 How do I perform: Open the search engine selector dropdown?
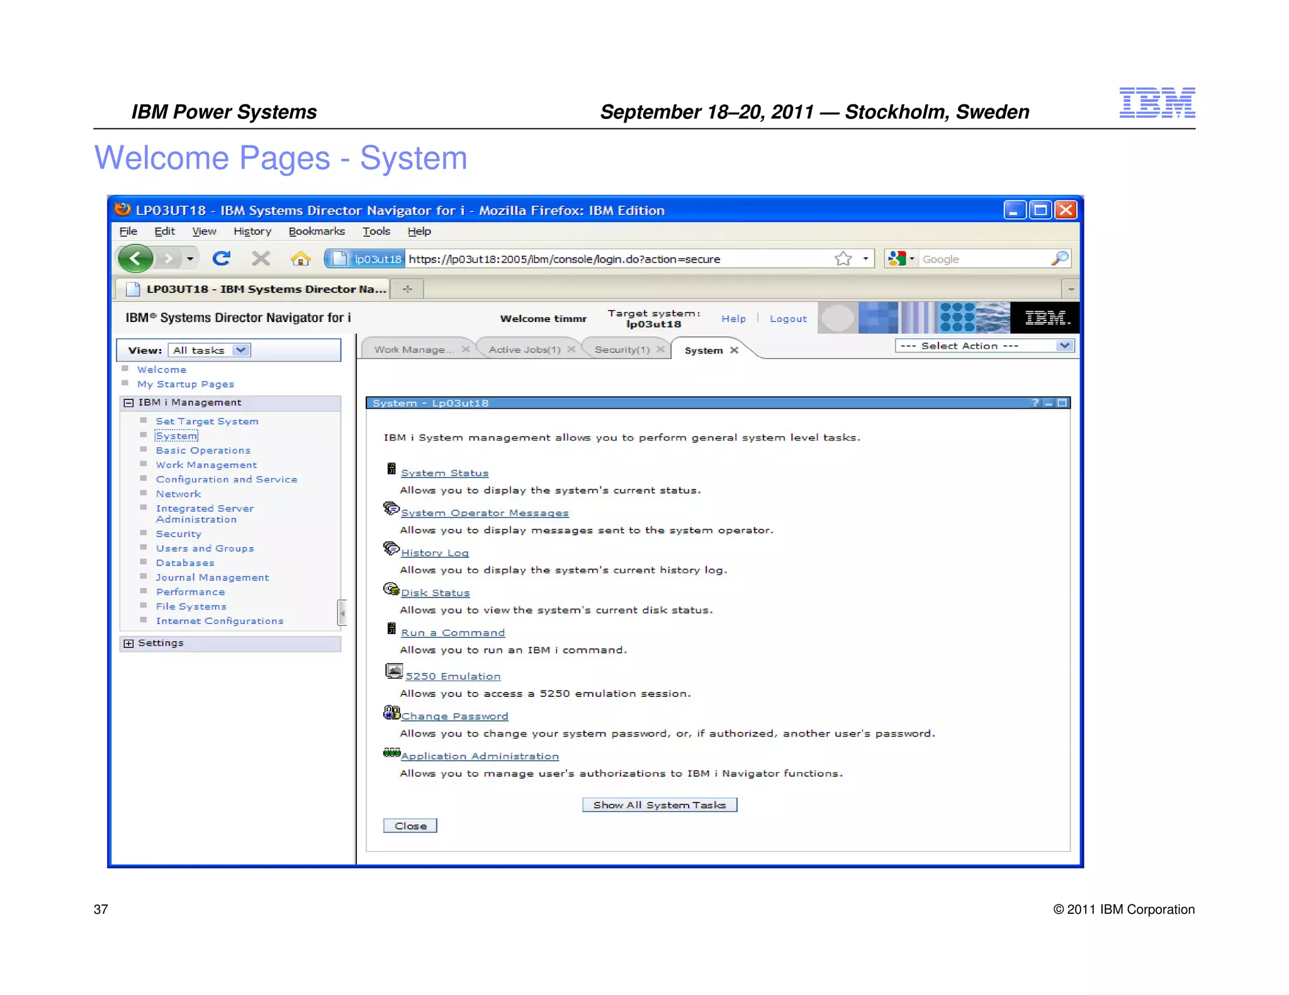[x=911, y=258]
